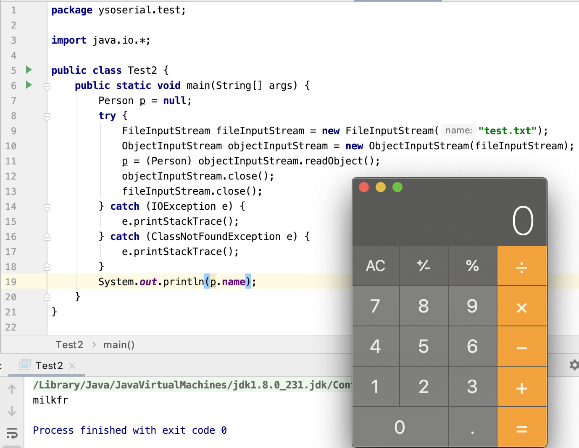Screen dimensions: 579x448
Task: Click 'Person p = null;' on line 7
Action: pyautogui.click(x=145, y=101)
